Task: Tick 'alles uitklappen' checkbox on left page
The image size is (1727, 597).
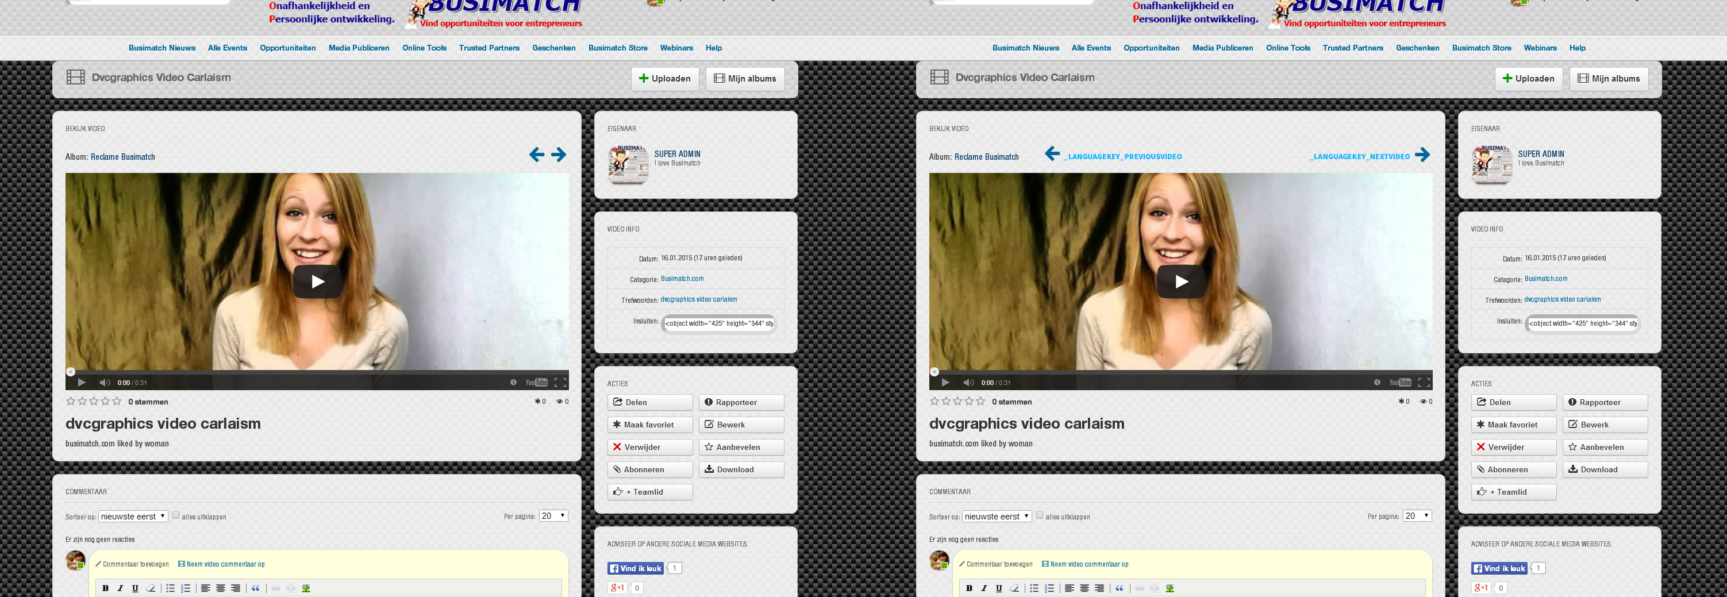Action: pos(176,515)
